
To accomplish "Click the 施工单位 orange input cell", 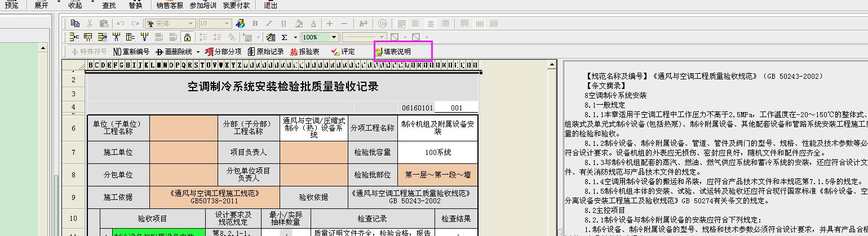I will (184, 152).
